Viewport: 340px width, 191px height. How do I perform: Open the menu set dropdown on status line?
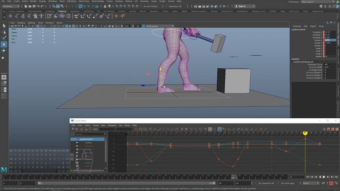coord(11,6)
